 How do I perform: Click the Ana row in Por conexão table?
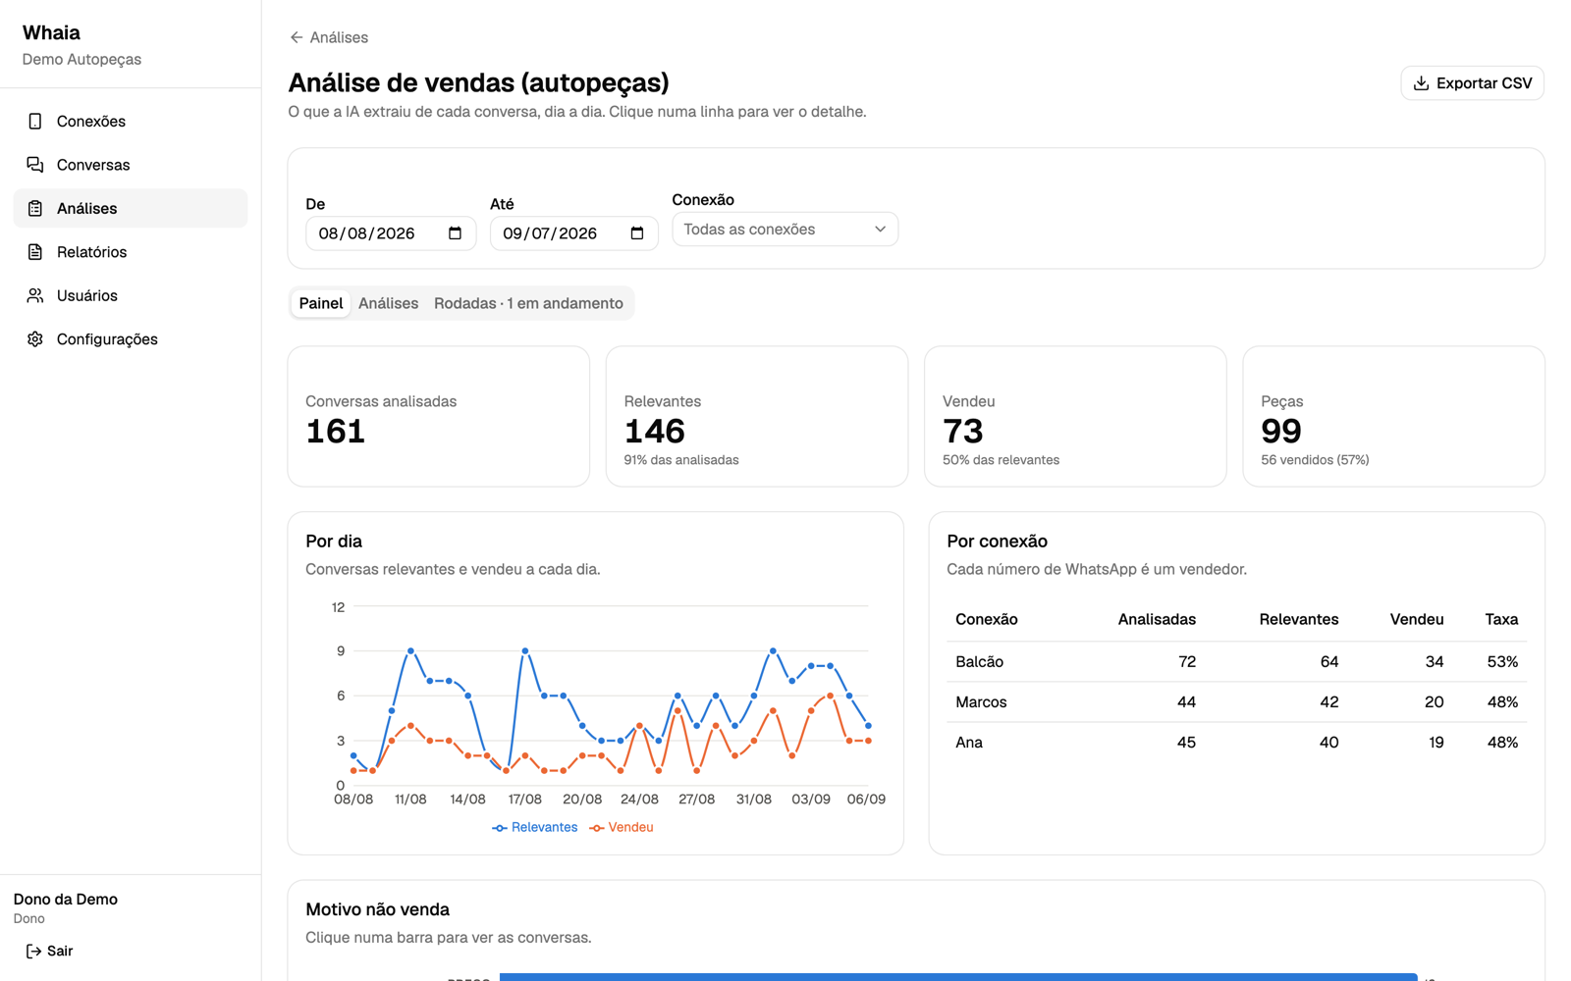click(1236, 743)
